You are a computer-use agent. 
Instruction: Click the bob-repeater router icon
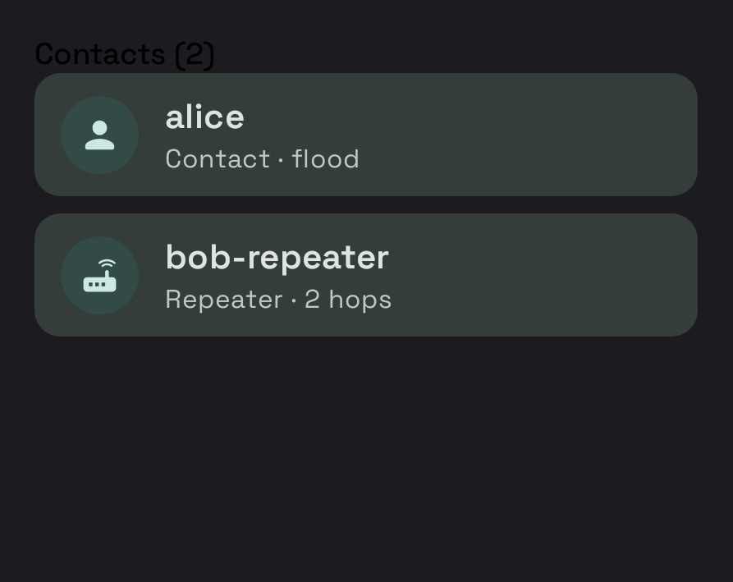99,275
